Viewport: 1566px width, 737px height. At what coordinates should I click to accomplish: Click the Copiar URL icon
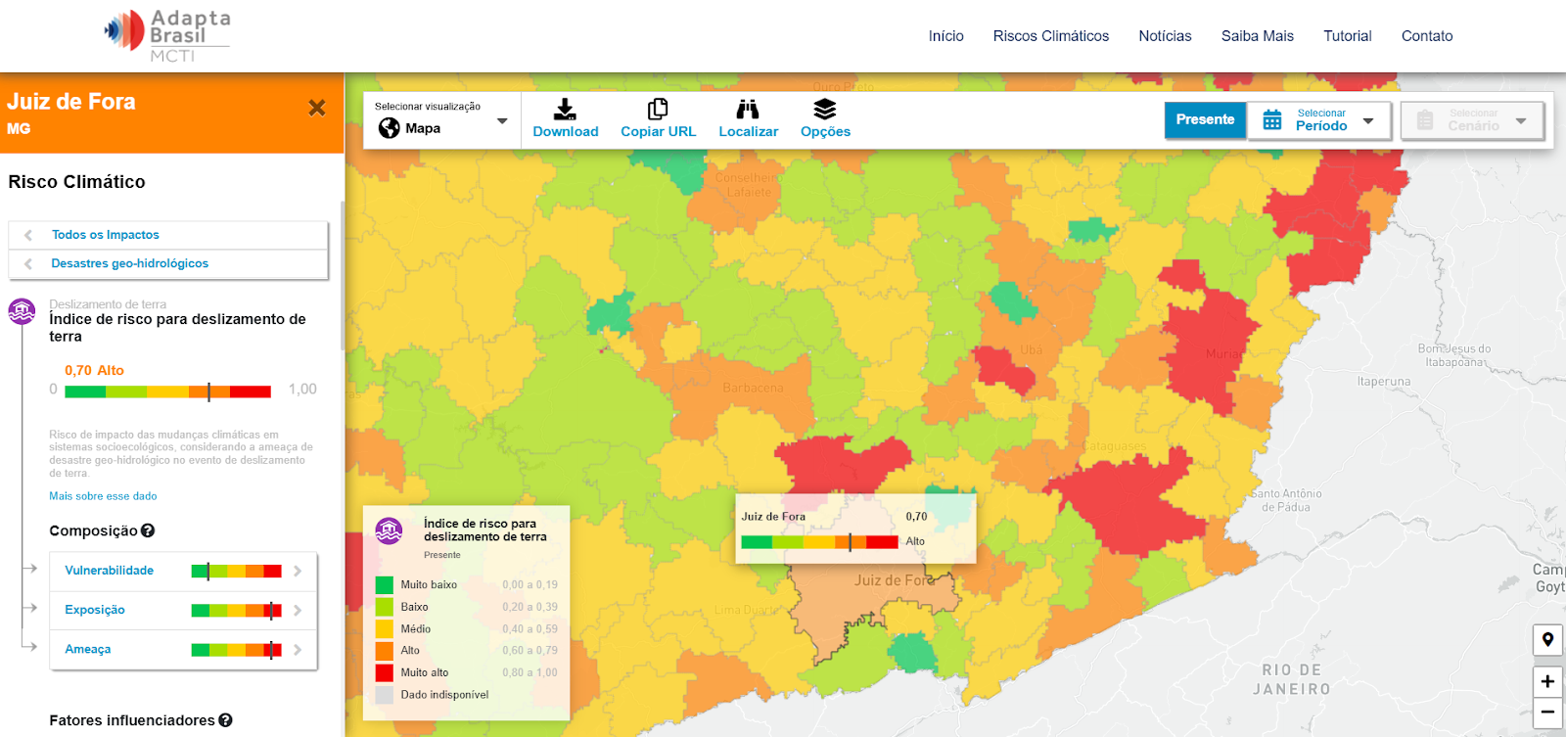point(658,110)
